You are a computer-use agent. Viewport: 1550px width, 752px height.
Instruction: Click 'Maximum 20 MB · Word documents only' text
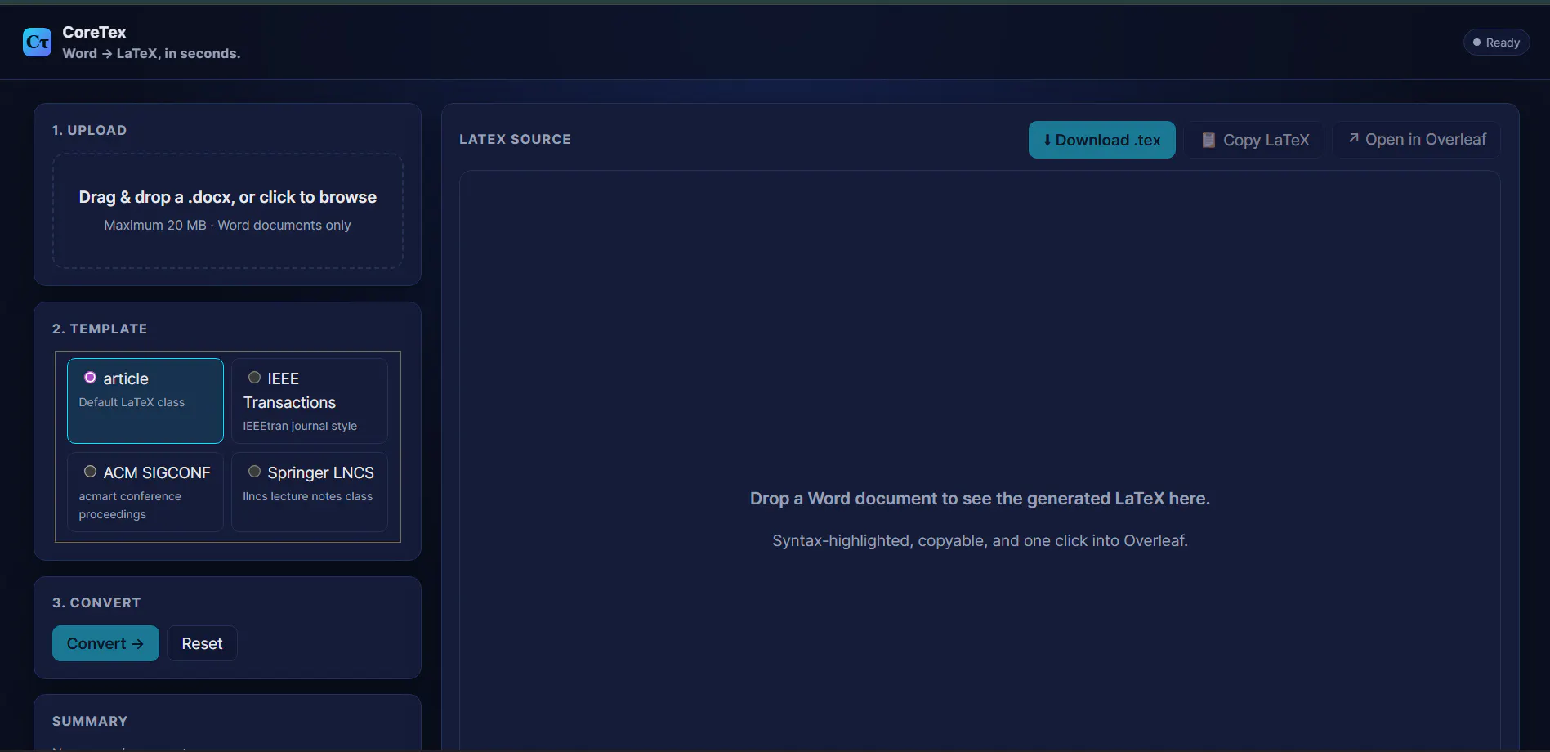227,225
